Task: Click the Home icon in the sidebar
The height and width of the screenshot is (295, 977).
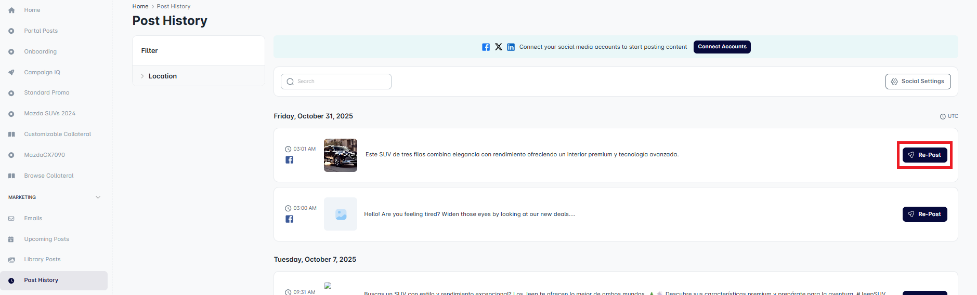Action: click(x=11, y=10)
